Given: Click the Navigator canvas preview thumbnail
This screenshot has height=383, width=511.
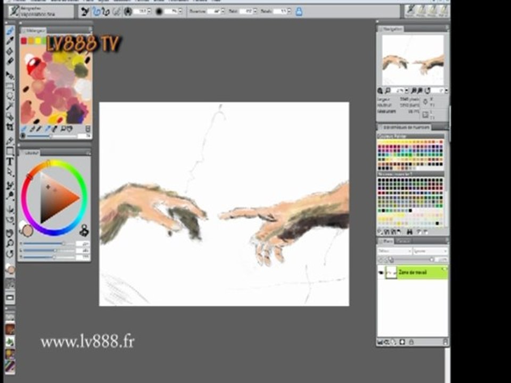Looking at the screenshot, I should (413, 60).
